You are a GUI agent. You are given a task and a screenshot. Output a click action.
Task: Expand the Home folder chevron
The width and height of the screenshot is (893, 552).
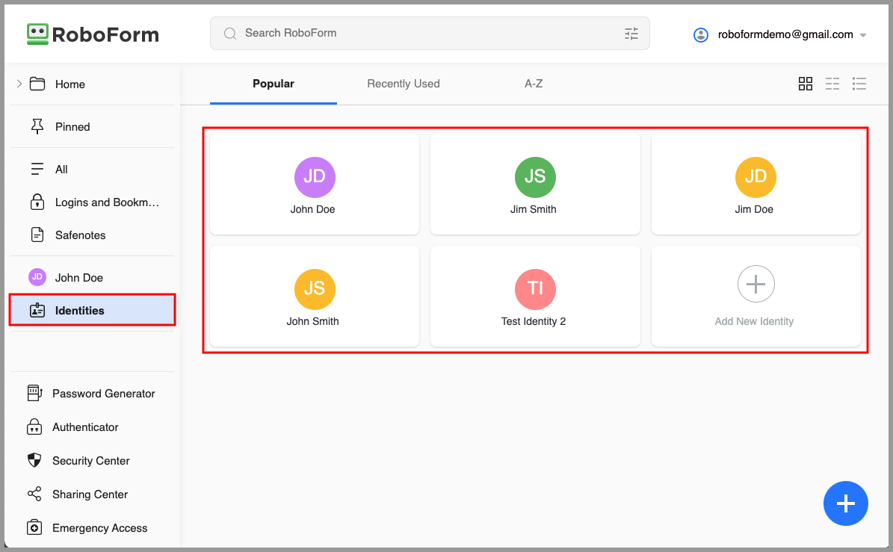[19, 84]
